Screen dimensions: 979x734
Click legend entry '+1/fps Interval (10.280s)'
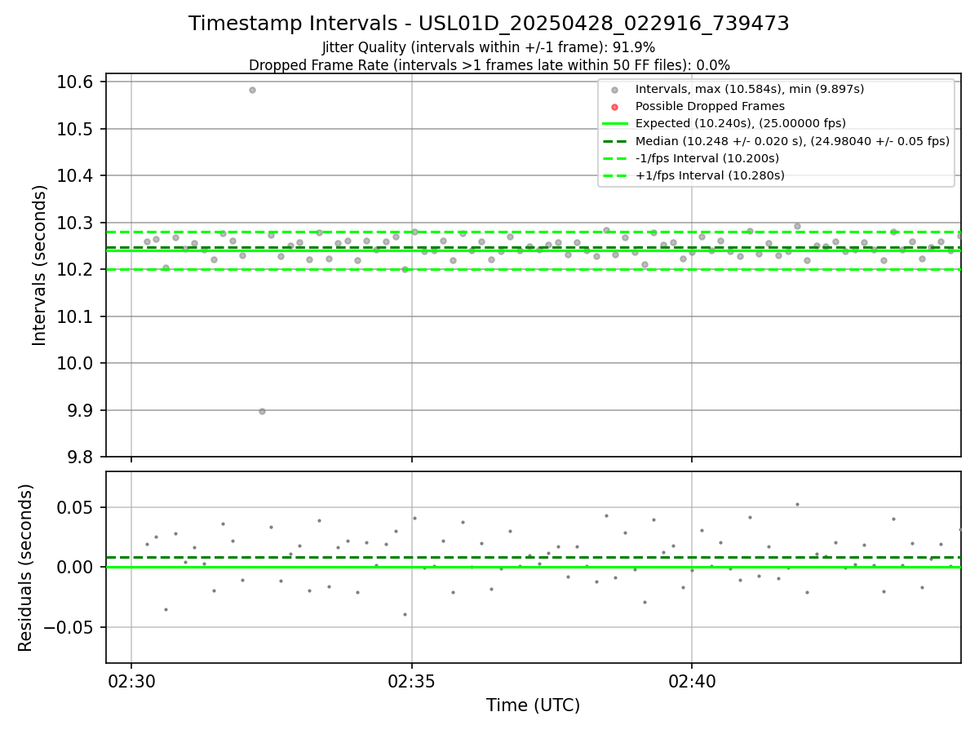pos(710,175)
